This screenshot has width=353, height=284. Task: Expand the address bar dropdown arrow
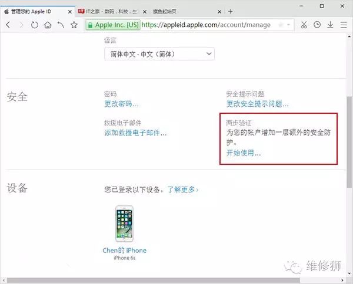288,25
